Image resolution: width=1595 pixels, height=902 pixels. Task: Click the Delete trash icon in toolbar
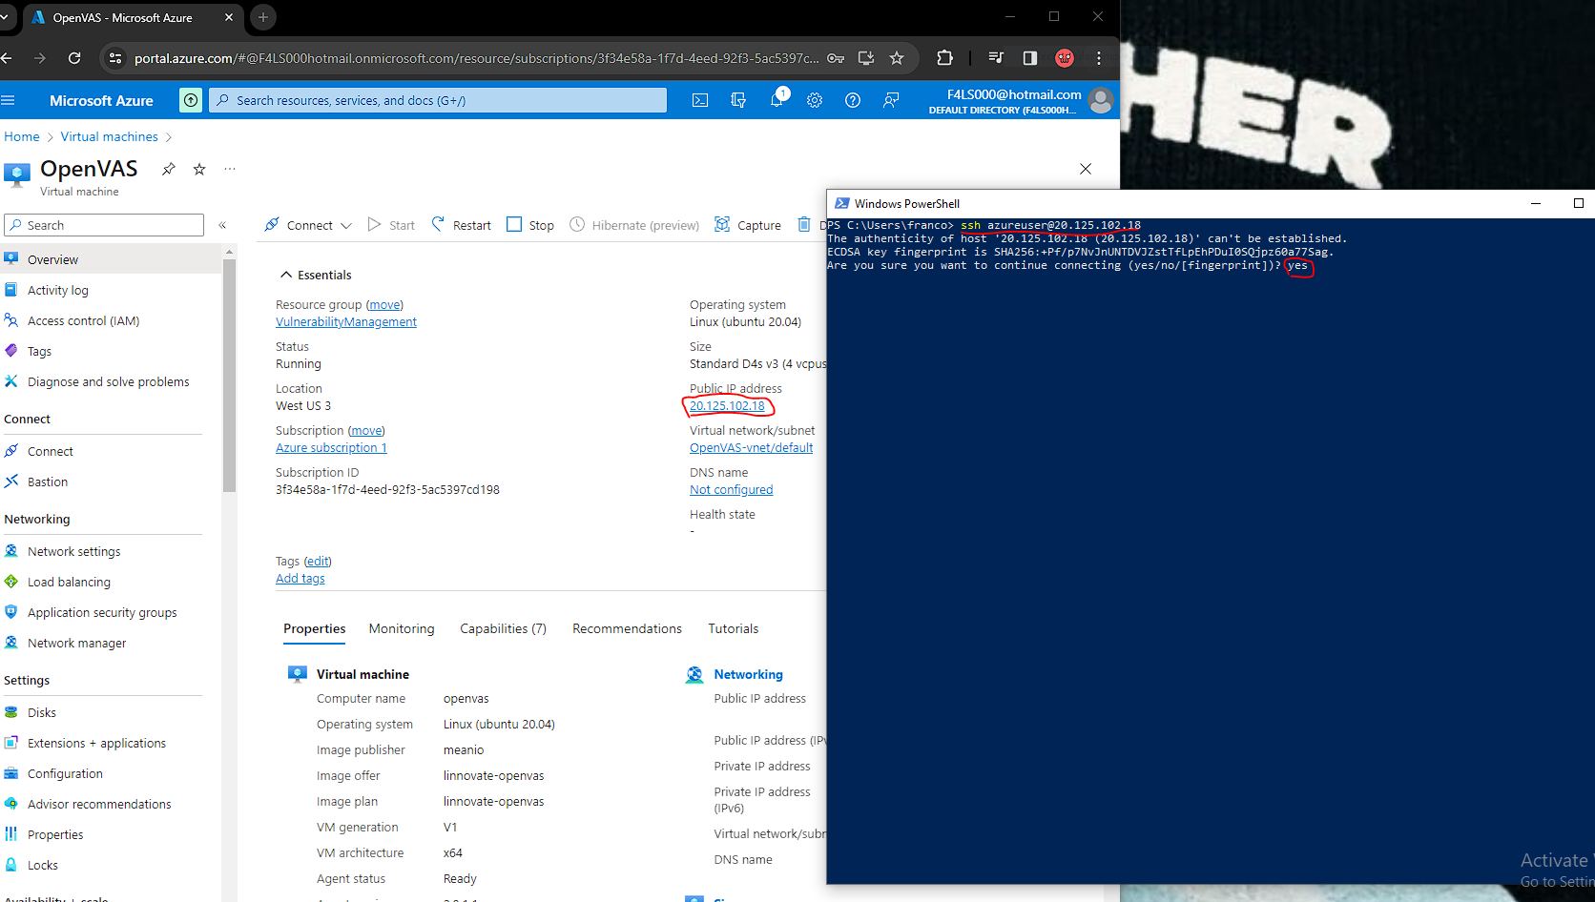pyautogui.click(x=804, y=224)
